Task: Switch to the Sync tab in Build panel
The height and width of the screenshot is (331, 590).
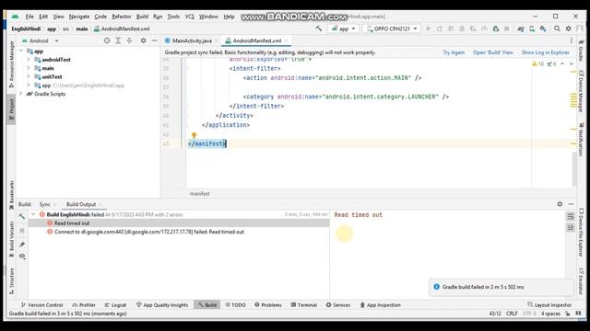Action: (x=44, y=204)
